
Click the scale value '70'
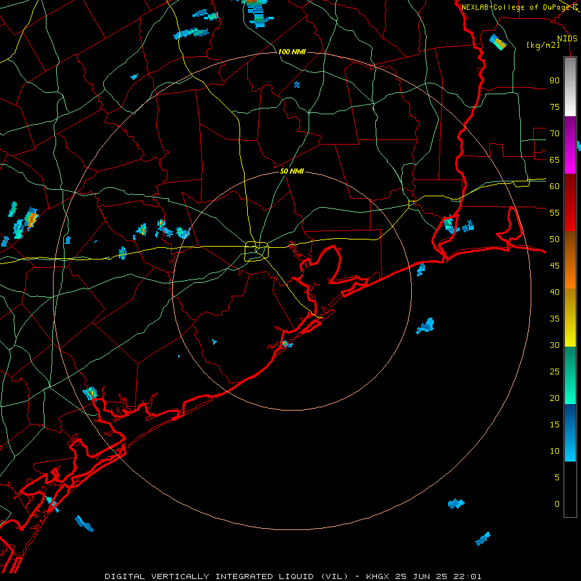coord(555,134)
